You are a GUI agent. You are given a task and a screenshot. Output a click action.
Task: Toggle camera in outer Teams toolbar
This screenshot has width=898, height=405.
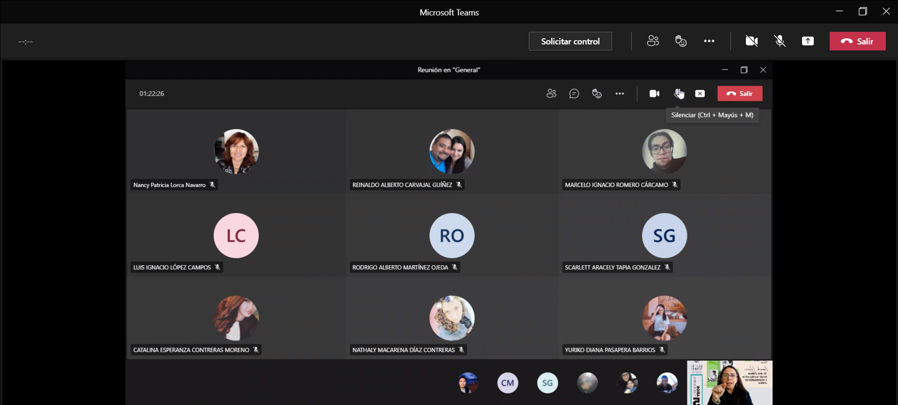752,41
